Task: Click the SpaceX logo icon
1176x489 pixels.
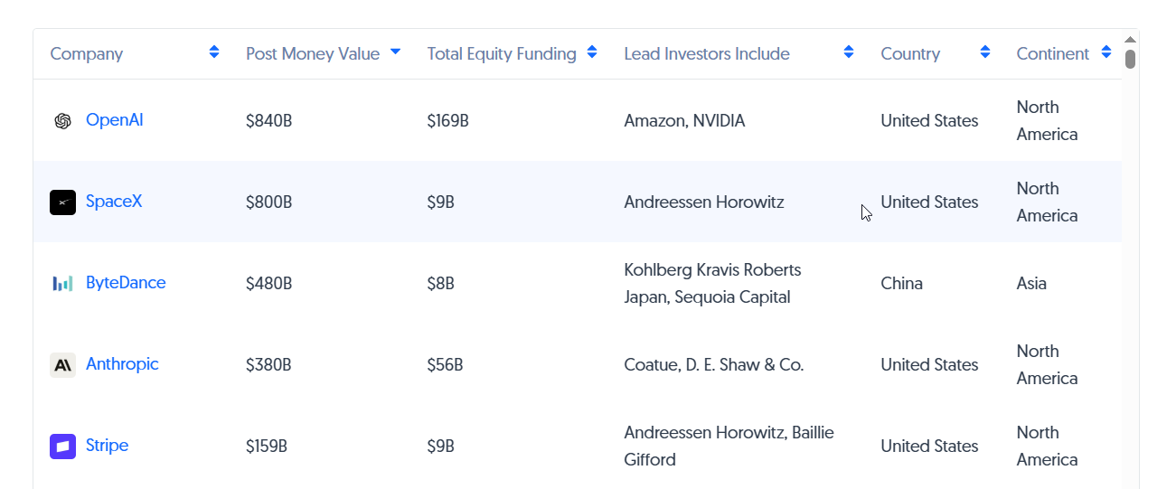Action: tap(62, 202)
